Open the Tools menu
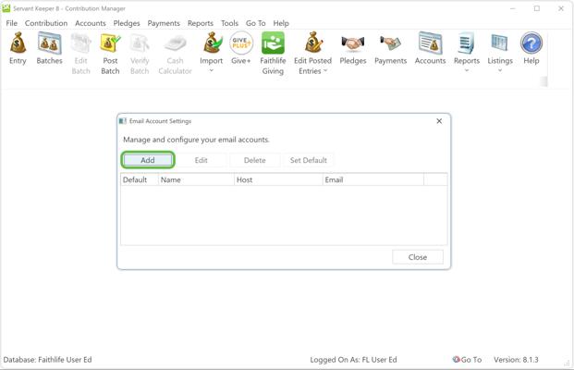Viewport: 574px width, 370px height. click(229, 23)
